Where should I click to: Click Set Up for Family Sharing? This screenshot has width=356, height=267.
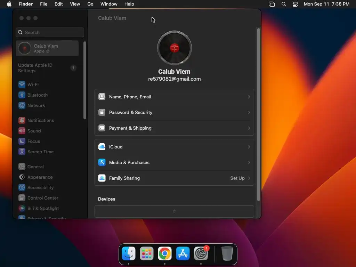237,178
